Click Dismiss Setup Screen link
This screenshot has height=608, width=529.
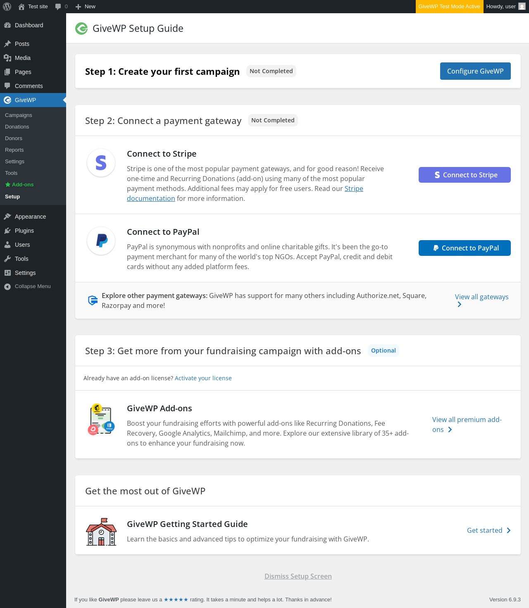[x=298, y=576]
